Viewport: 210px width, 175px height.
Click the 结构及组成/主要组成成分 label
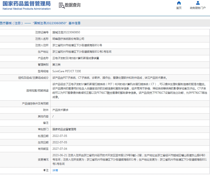point(33,78)
